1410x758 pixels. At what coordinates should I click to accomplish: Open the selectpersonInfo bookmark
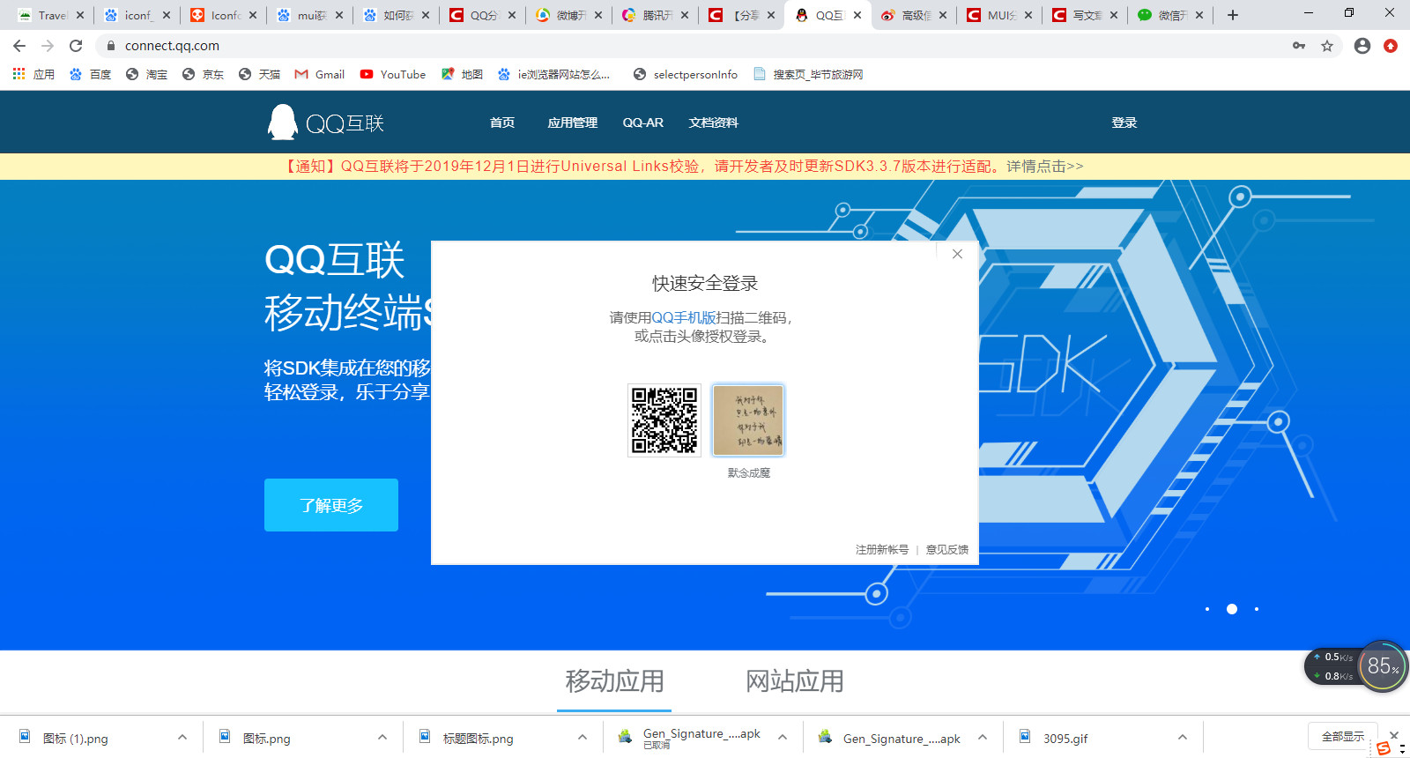686,75
